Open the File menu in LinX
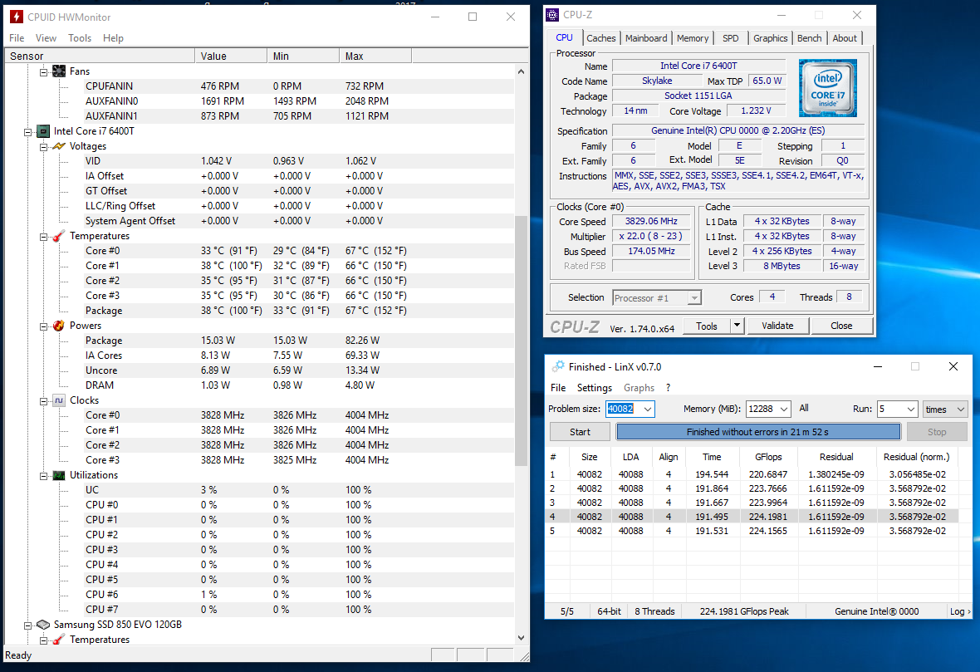This screenshot has width=980, height=672. point(558,388)
